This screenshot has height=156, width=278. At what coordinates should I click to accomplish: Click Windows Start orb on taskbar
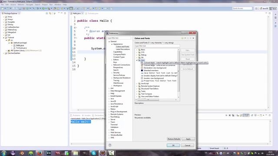(4, 153)
